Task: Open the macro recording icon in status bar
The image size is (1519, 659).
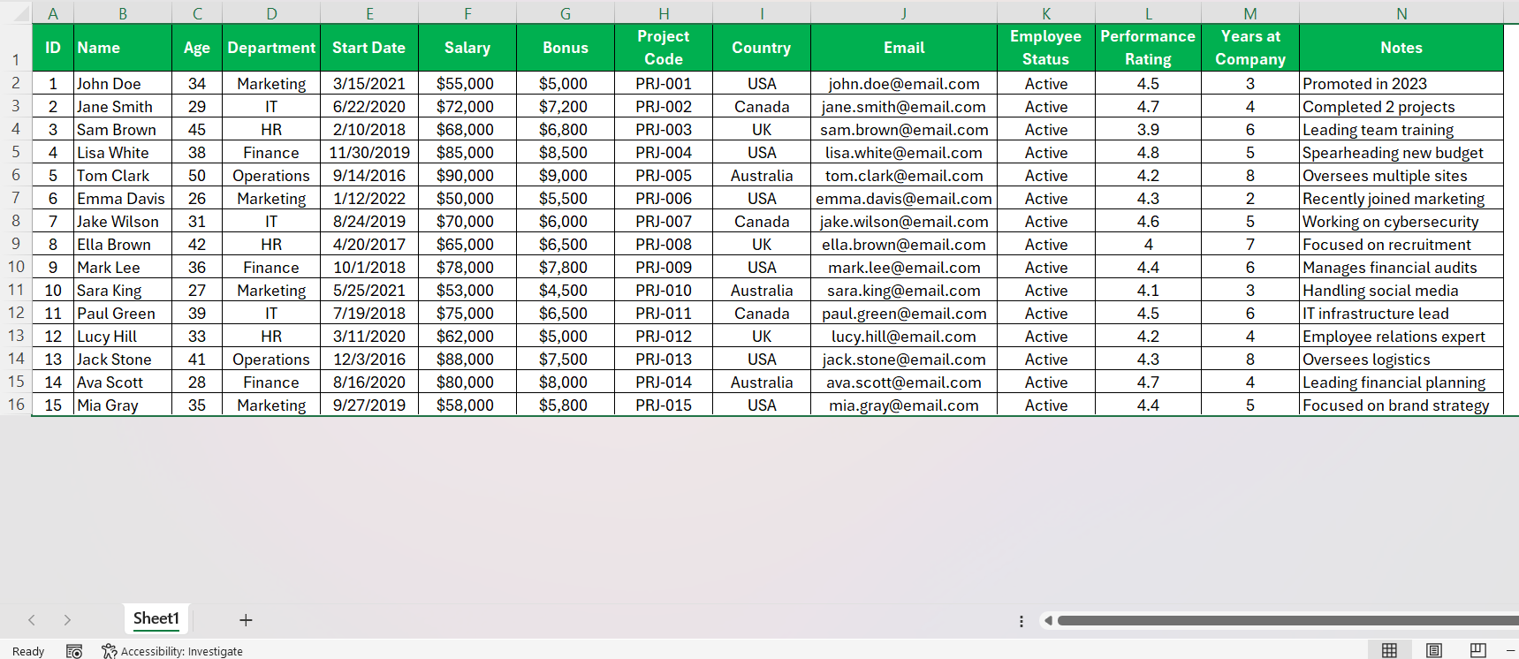Action: (x=74, y=651)
